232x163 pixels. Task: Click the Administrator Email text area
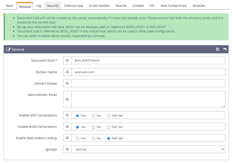pos(148,99)
